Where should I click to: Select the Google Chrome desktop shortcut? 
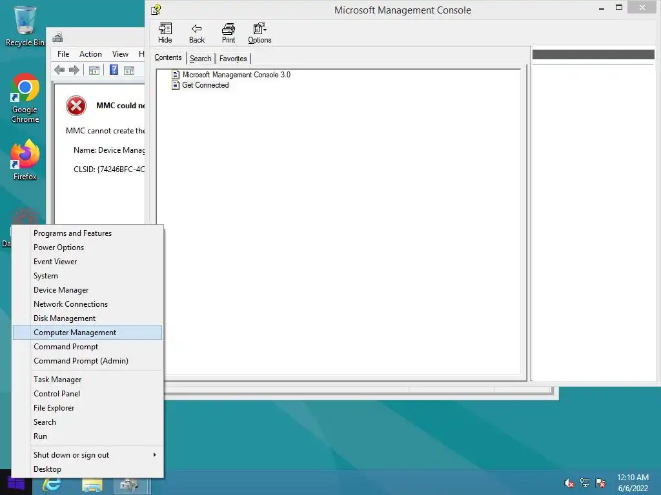pos(25,98)
